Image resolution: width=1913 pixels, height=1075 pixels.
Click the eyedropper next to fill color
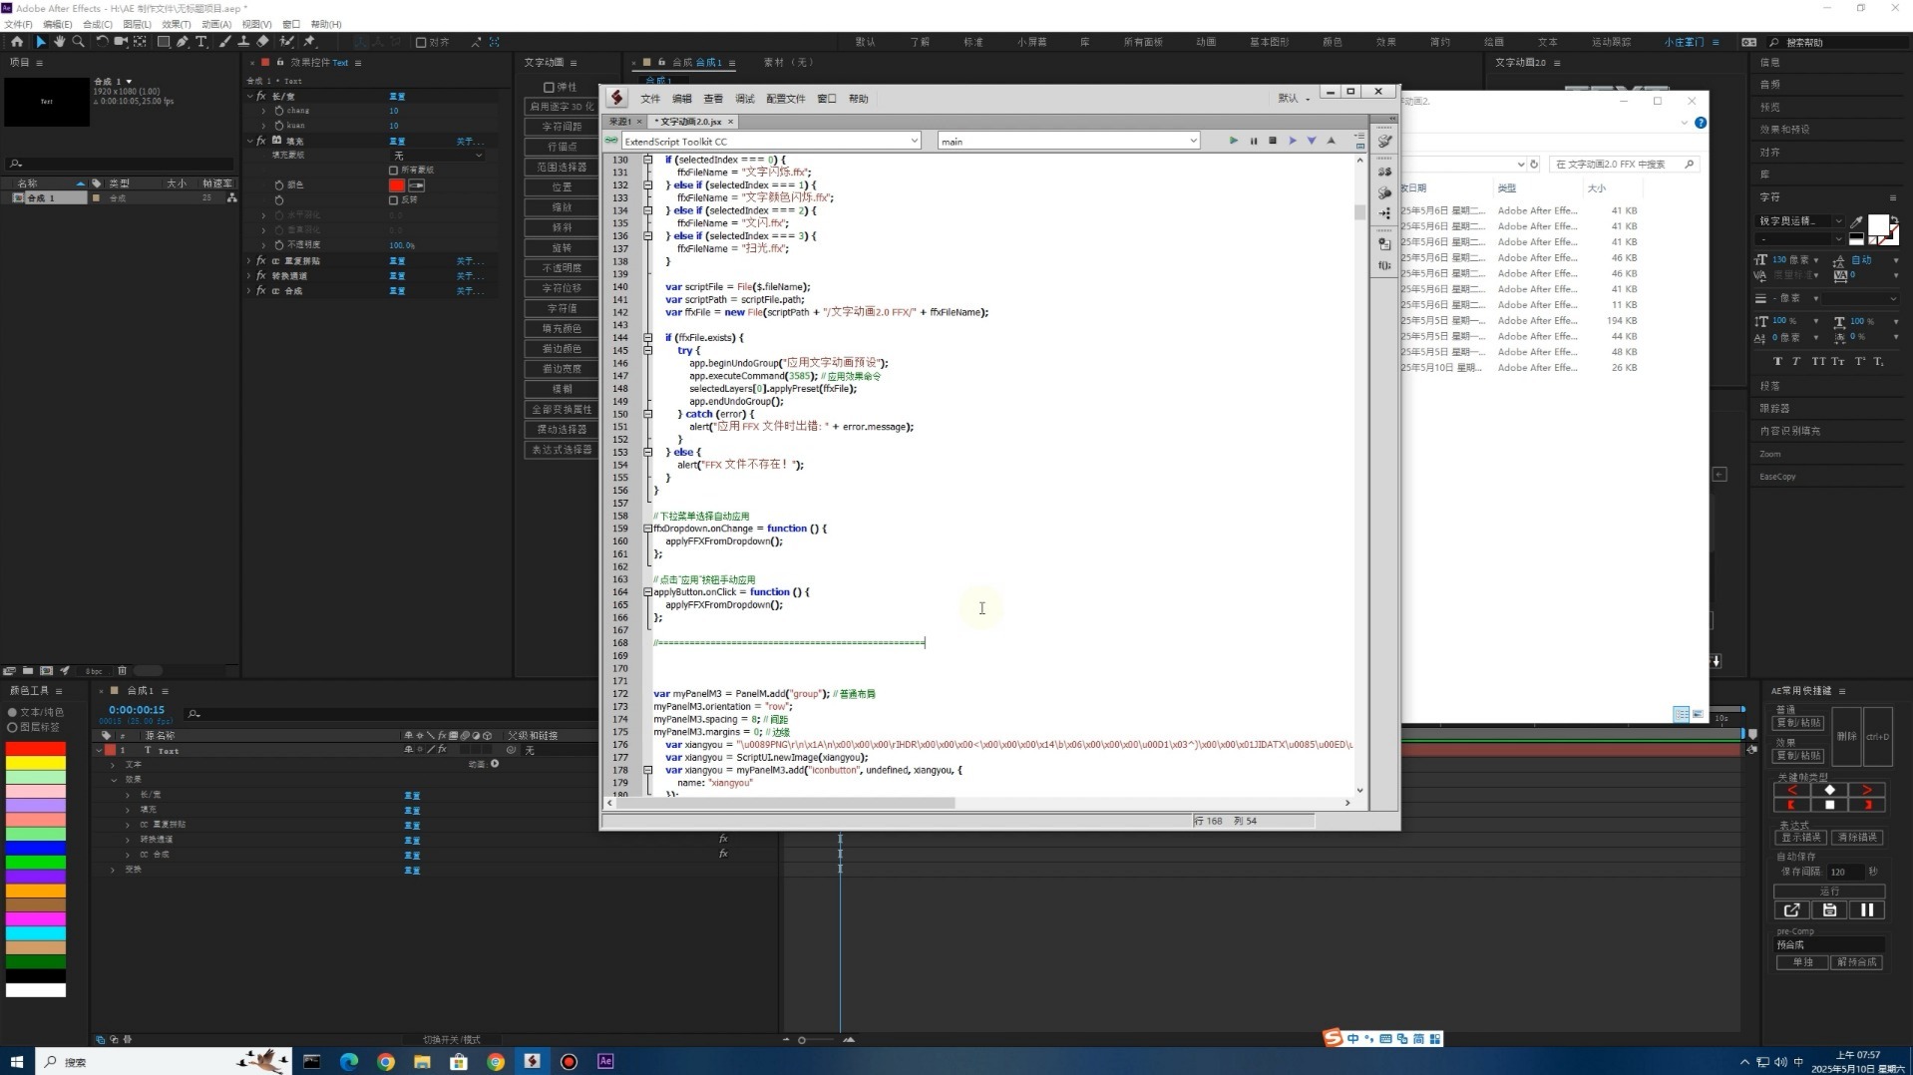pyautogui.click(x=416, y=185)
